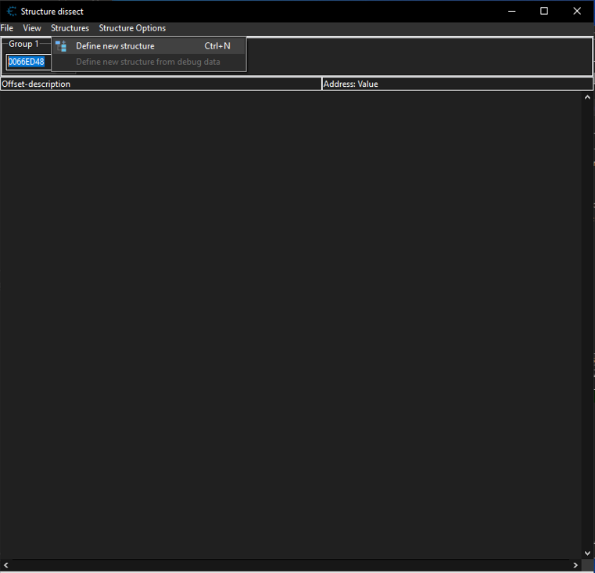Click the 0066ED48 address field
The width and height of the screenshot is (595, 573).
(27, 62)
